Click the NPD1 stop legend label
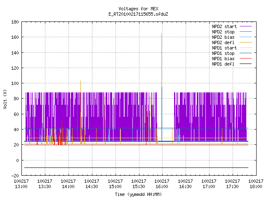This screenshot has height=198, width=264. coord(223,53)
